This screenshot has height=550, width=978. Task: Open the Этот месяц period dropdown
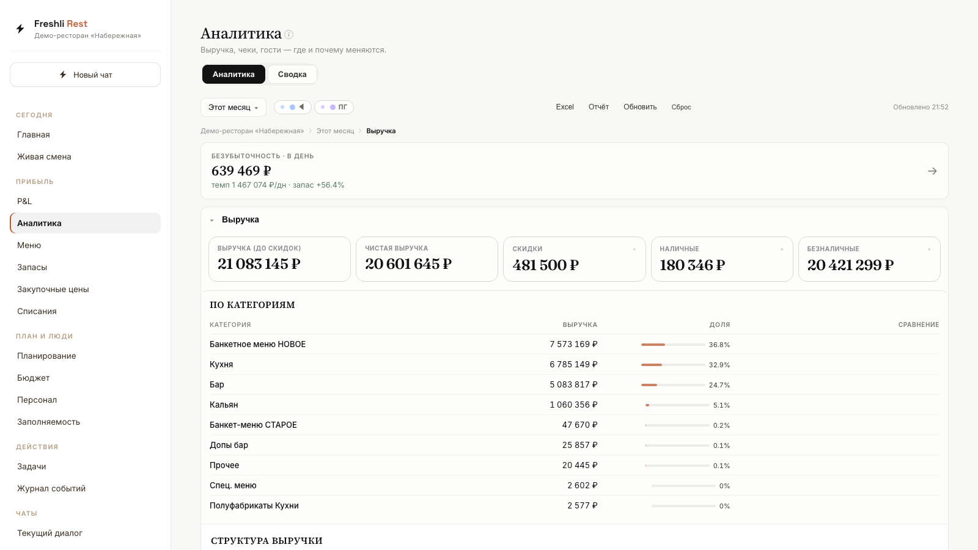tap(233, 107)
